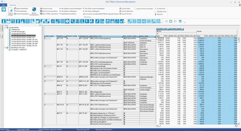This screenshot has height=131, width=241.
Task: Click the barcode toolbar icon
Action: [78, 21]
